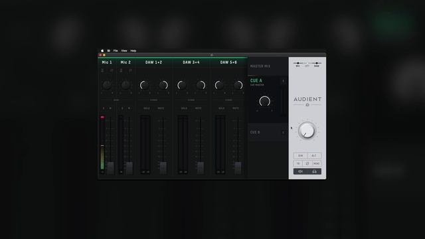Click the DAW 3+4 fader handle
Viewport: 425px width, 239px height.
click(201, 168)
